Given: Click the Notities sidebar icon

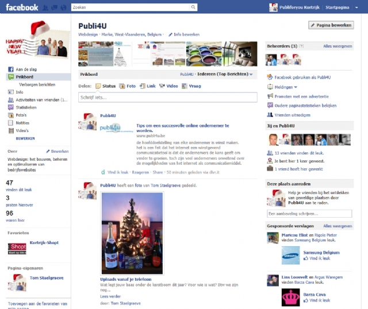Looking at the screenshot, I should pyautogui.click(x=11, y=123).
